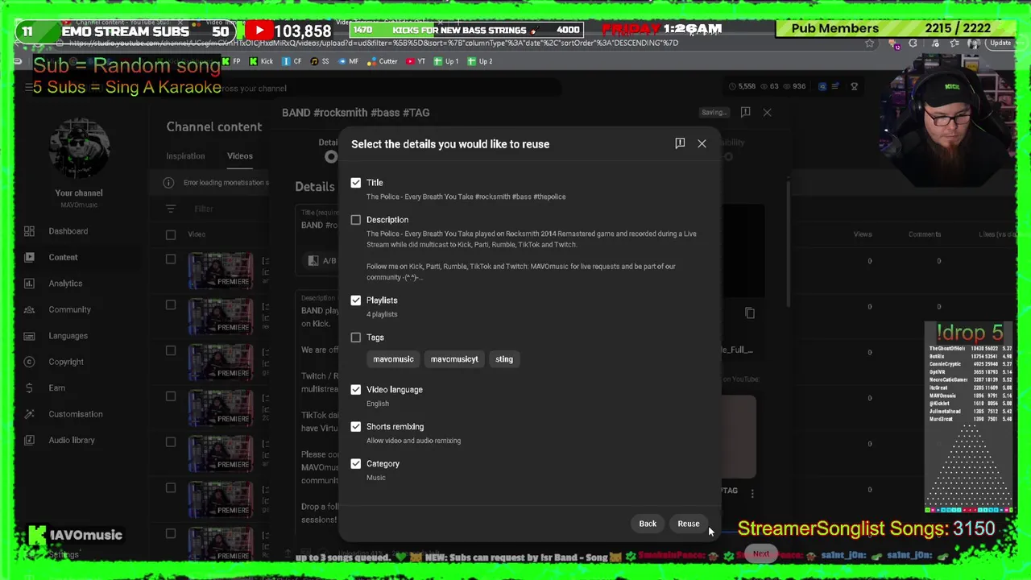Toggle the Playlists checkbox
The image size is (1031, 580).
(356, 300)
